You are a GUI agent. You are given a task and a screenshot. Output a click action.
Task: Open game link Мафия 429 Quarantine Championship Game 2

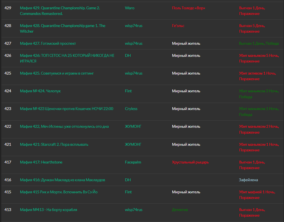[x=60, y=8]
